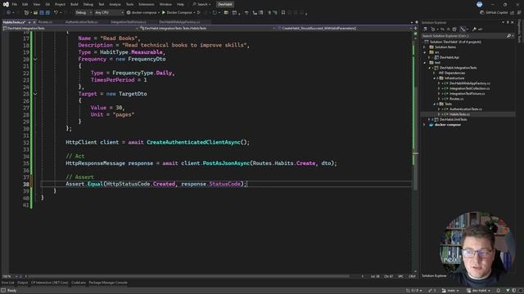Screen dimensions: 524x294
Task: Click the Solution Explorer home view icon
Action: click(426, 29)
